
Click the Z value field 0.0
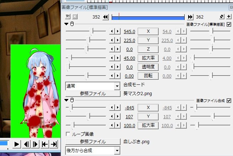pos(129,50)
